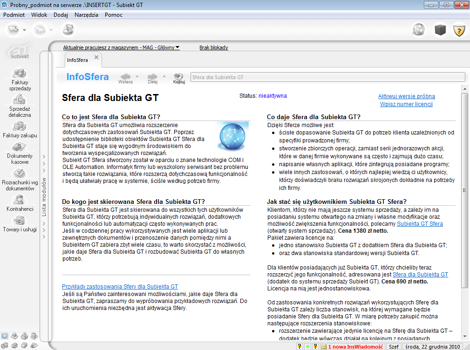470x350 pixels.
Task: Click the Wpisz numer licencji link
Action: pos(406,104)
